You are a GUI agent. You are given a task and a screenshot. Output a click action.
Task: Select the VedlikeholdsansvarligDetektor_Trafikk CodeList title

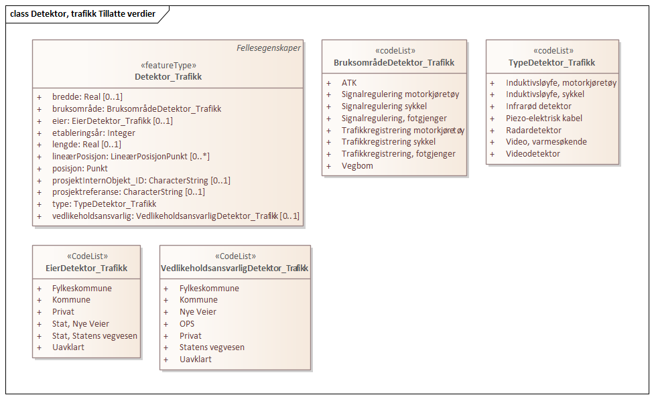tap(235, 268)
